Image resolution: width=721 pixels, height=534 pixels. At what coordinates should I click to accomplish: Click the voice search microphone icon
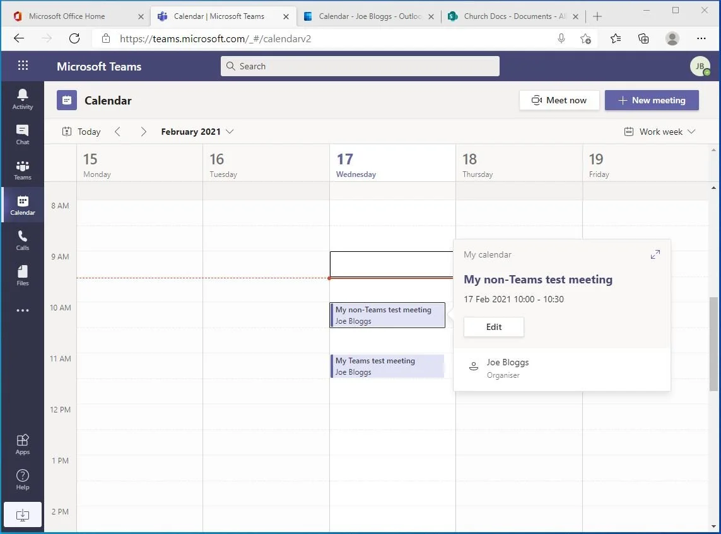pyautogui.click(x=561, y=38)
